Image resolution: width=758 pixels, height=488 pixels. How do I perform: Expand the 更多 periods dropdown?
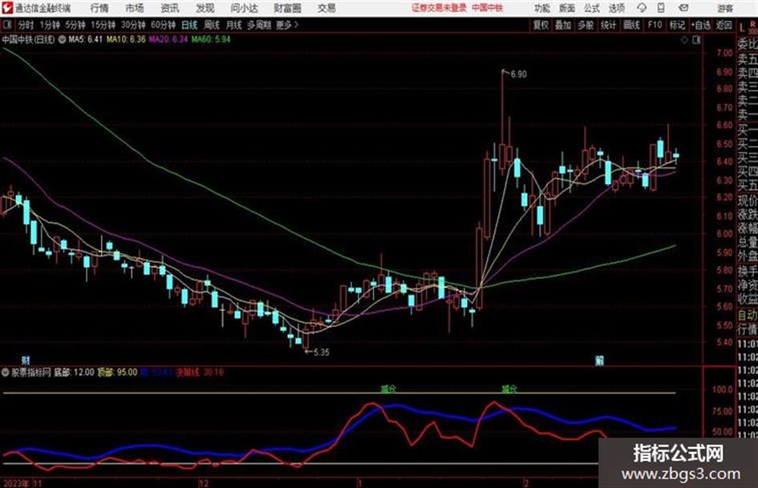point(287,25)
